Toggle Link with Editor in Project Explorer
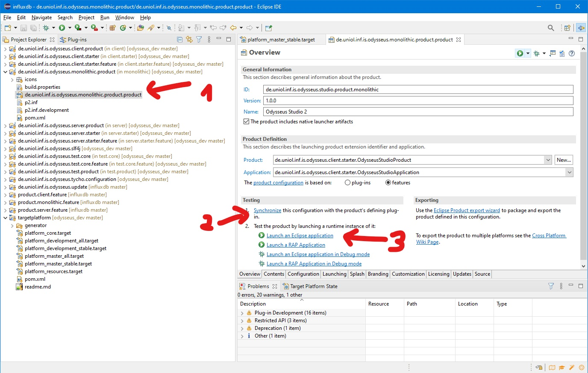 (x=189, y=39)
